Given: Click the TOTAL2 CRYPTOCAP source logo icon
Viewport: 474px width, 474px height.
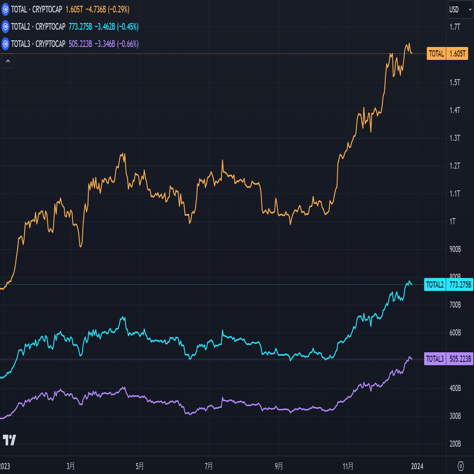Looking at the screenshot, I should click(x=6, y=27).
